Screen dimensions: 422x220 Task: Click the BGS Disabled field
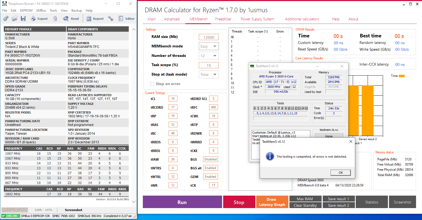coord(210,159)
